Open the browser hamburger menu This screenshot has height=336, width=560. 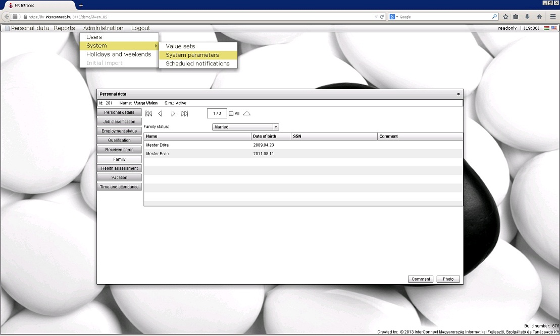click(553, 17)
